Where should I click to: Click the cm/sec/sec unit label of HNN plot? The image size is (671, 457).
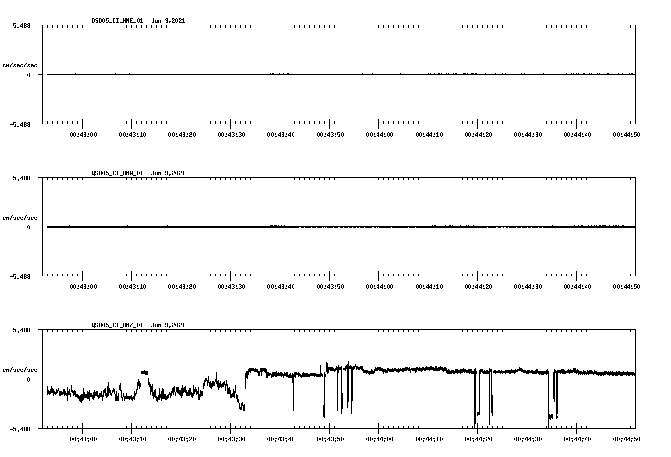[20, 218]
